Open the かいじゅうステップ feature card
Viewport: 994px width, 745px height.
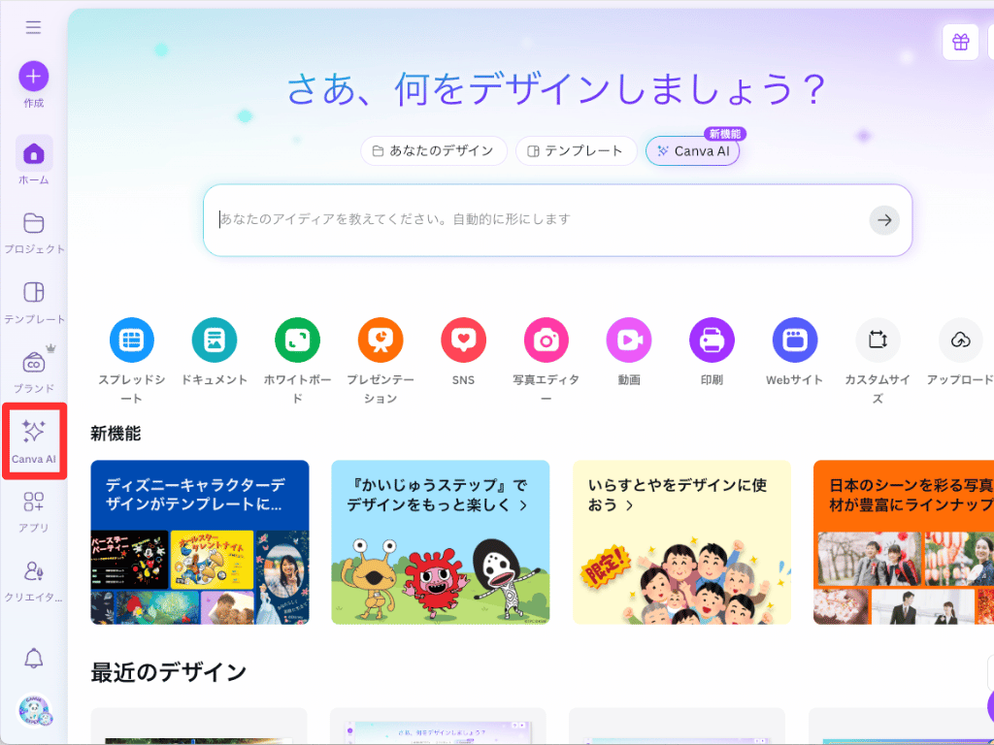pos(441,542)
